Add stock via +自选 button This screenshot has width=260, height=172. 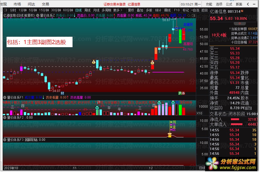pyautogui.click(x=195, y=10)
